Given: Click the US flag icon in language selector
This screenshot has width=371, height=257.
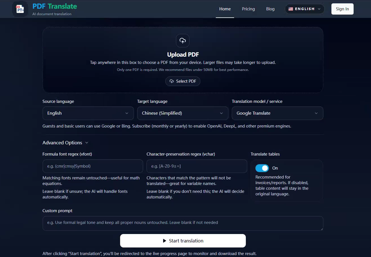Looking at the screenshot, I should [x=291, y=9].
